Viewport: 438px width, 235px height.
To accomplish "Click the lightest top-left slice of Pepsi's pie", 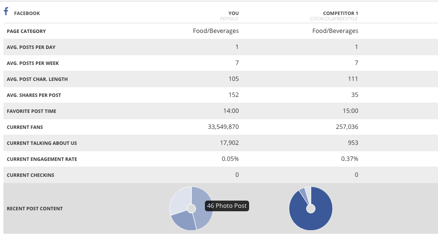I will pyautogui.click(x=180, y=200).
